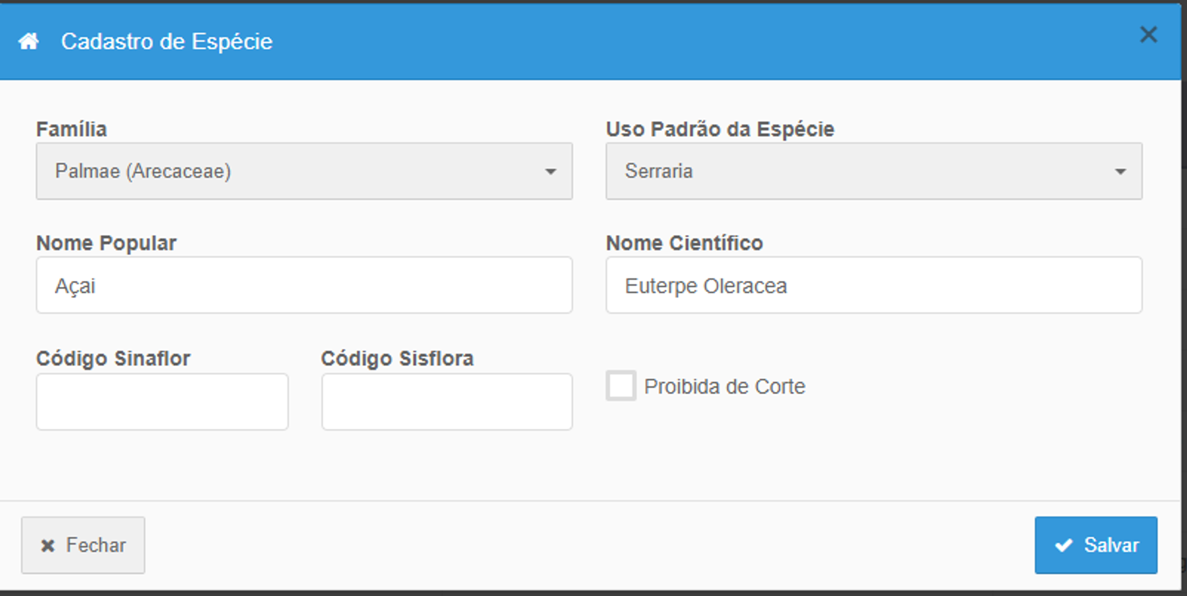Click the checkmark icon in Salvar button
The width and height of the screenshot is (1187, 596).
coord(1064,545)
